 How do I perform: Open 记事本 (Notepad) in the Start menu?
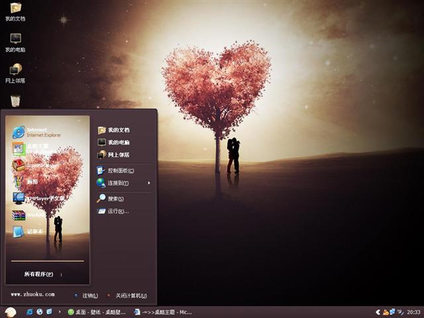tap(33, 231)
